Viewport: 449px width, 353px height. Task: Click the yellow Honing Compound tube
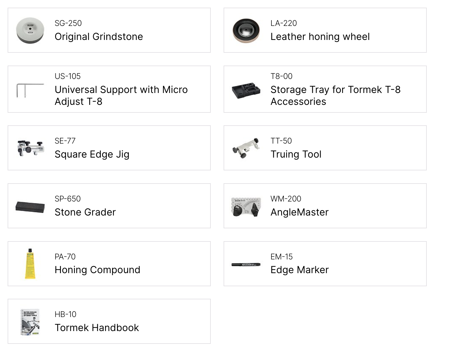30,264
